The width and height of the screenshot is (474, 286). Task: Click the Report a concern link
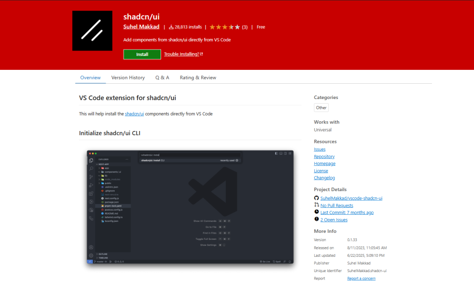pyautogui.click(x=361, y=279)
